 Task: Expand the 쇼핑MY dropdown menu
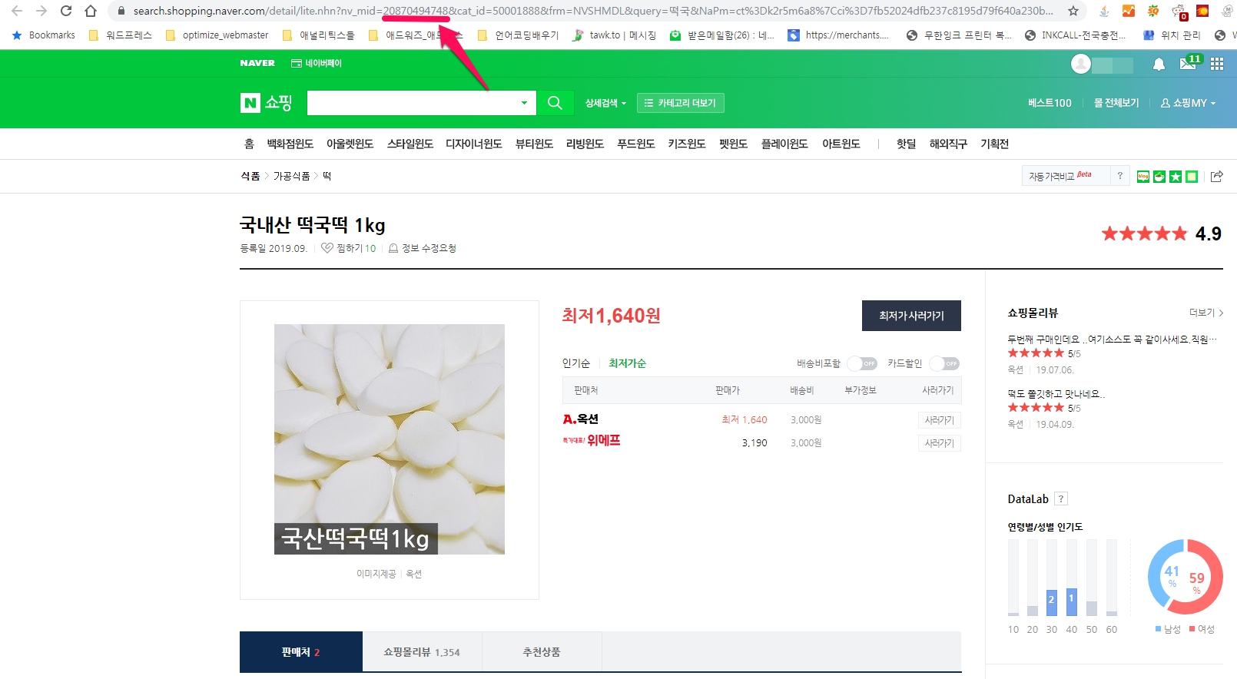pos(1188,103)
